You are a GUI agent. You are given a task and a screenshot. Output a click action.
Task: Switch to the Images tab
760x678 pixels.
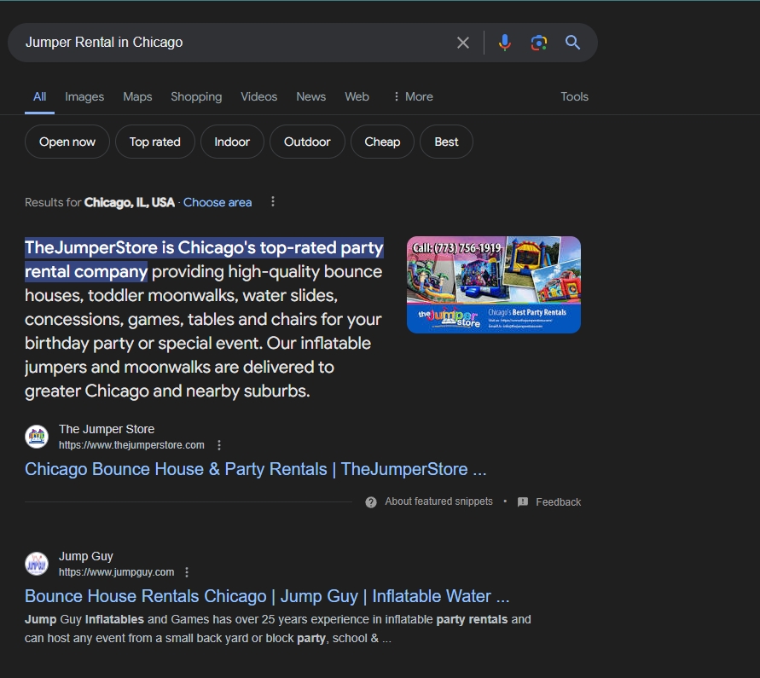tap(84, 96)
